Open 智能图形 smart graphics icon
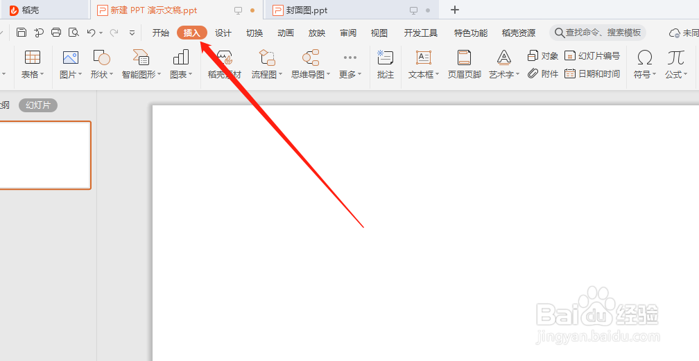Viewport: 699px width, 361px height. pos(141,58)
